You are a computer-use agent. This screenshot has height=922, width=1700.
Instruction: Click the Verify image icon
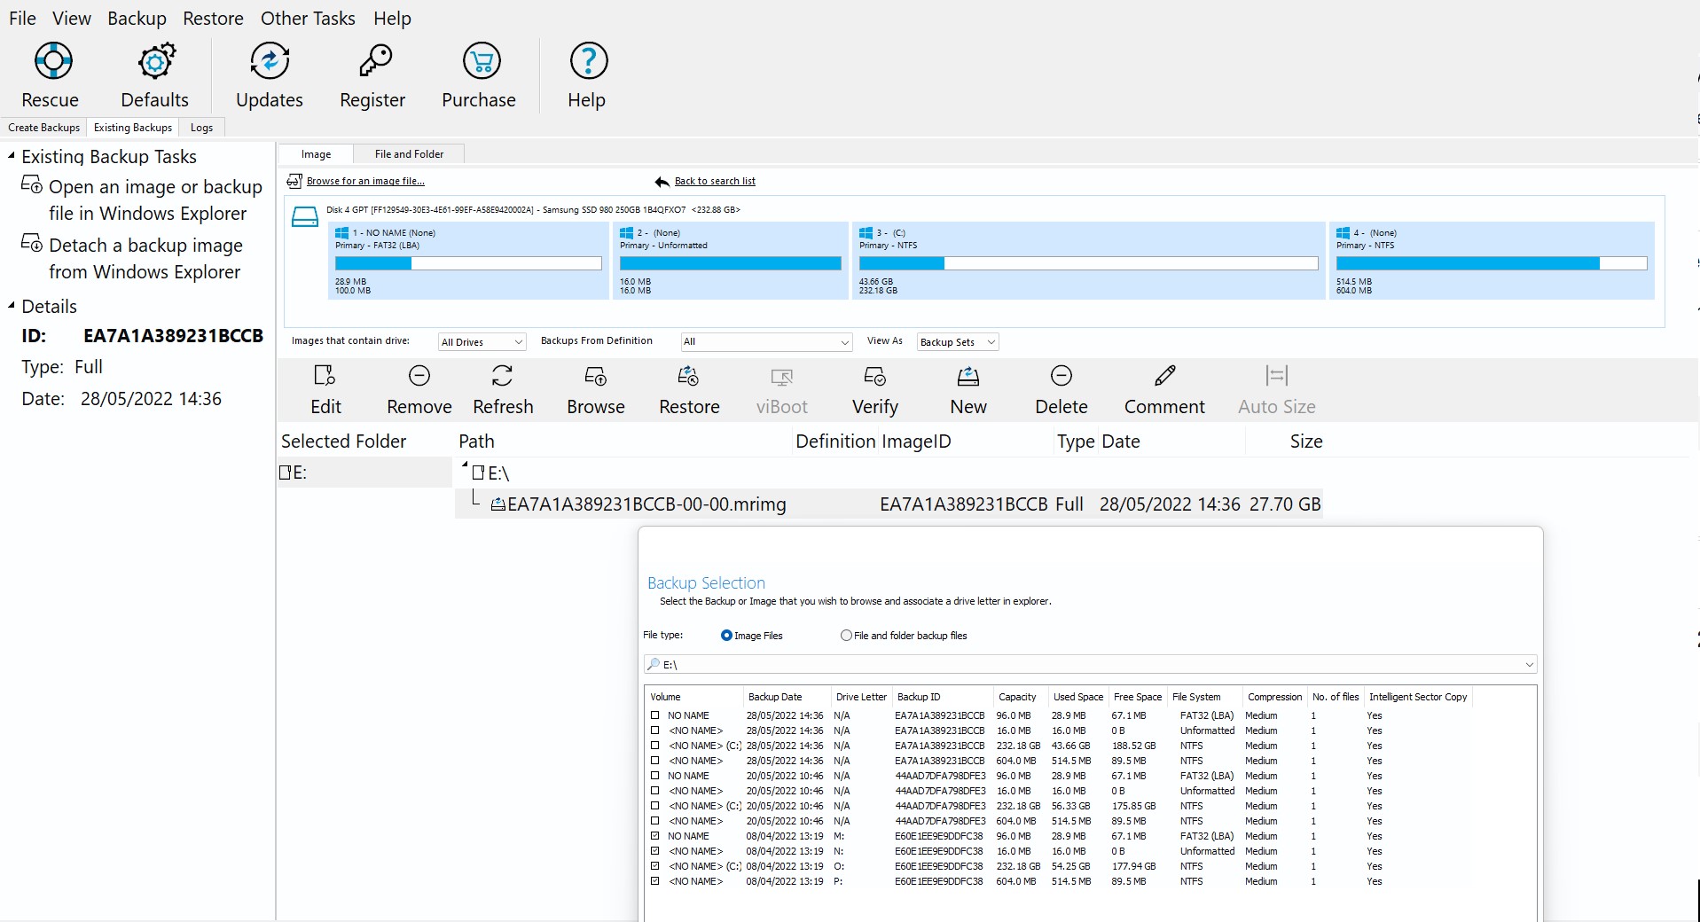874,377
